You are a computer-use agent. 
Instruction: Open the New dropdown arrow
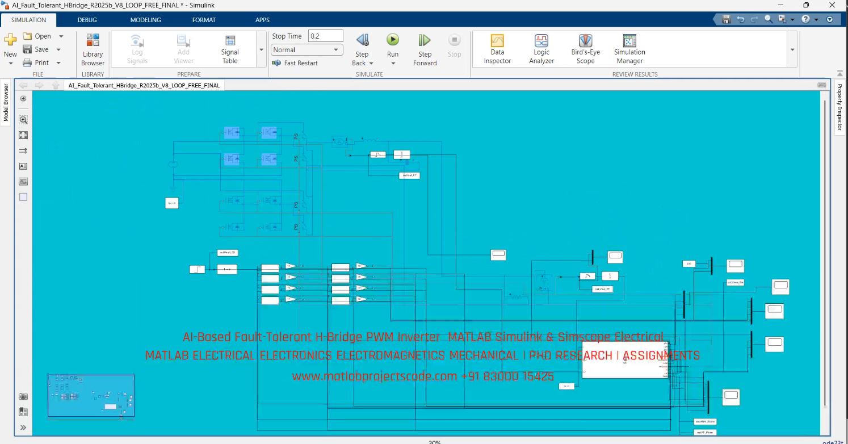pos(10,63)
